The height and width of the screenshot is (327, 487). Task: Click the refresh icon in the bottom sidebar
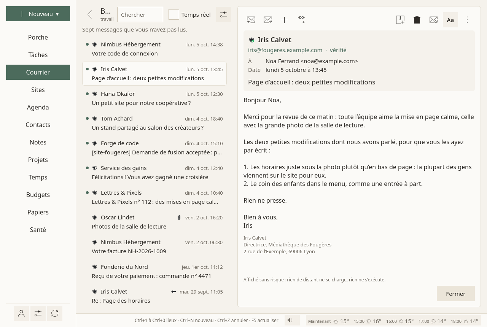pos(55,313)
